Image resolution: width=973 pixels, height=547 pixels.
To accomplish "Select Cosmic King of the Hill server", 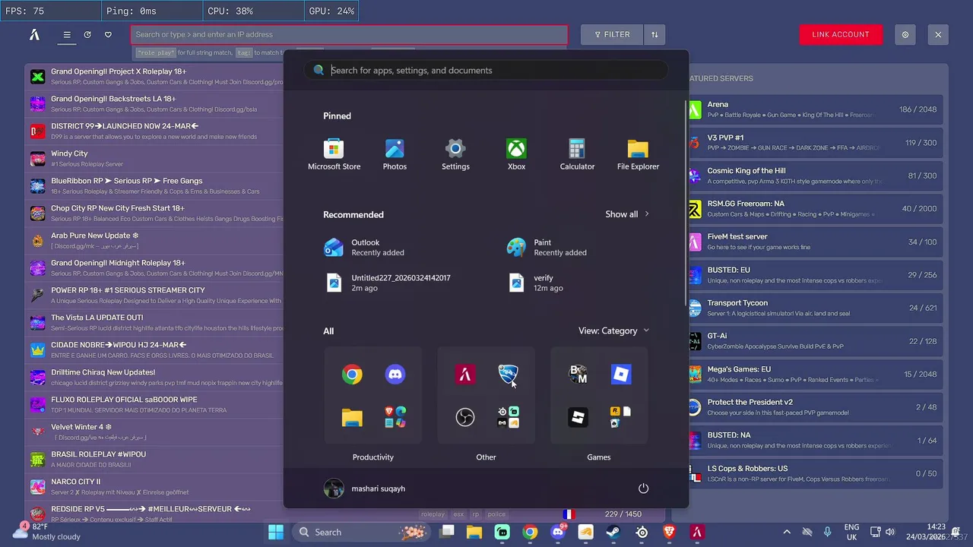I will (x=814, y=175).
